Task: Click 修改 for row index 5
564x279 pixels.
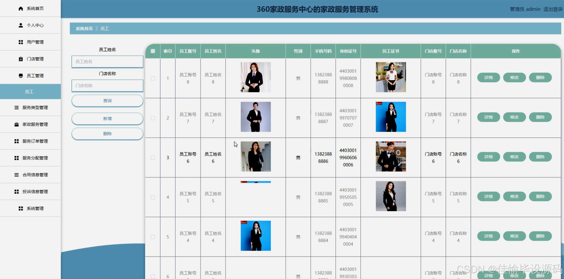Action: (514, 236)
